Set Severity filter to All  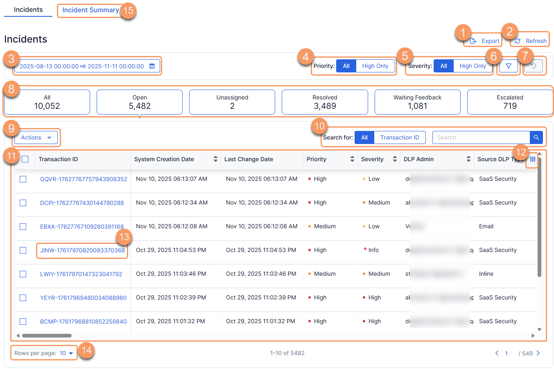444,66
